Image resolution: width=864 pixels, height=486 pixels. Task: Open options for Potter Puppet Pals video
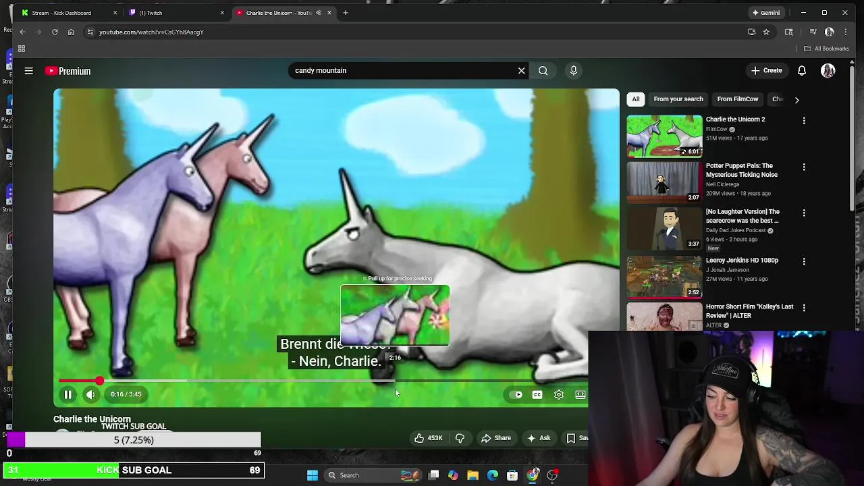pyautogui.click(x=804, y=167)
